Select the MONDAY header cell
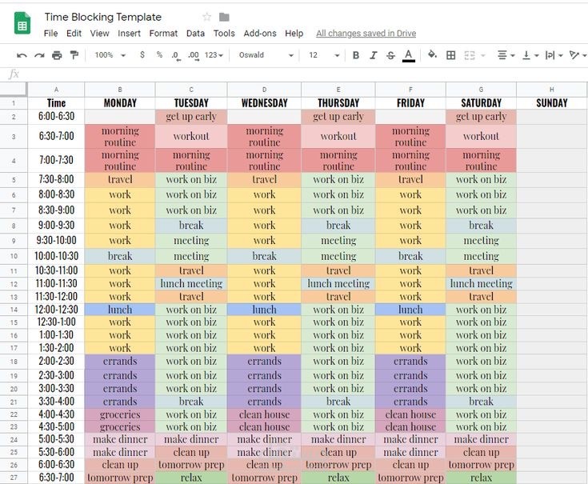Image resolution: width=588 pixels, height=484 pixels. pos(120,103)
